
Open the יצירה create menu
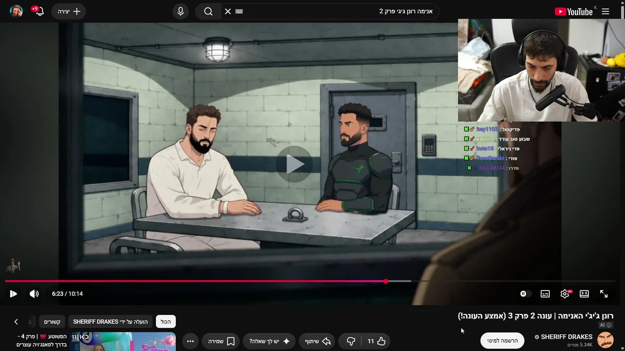coord(69,11)
